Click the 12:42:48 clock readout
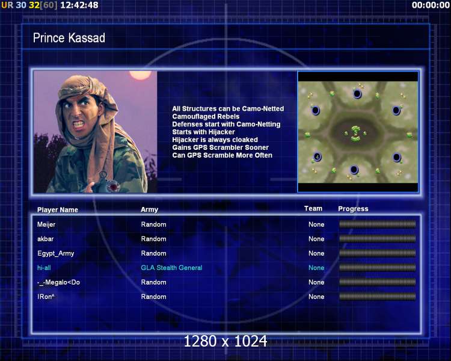This screenshot has height=361, width=451. pos(79,5)
